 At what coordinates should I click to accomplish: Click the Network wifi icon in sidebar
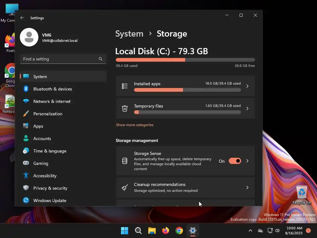click(x=26, y=101)
